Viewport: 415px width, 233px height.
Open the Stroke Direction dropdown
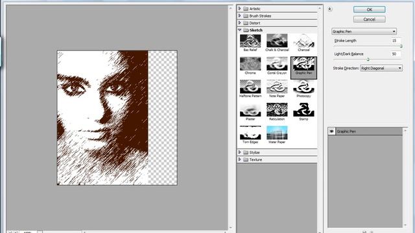381,68
